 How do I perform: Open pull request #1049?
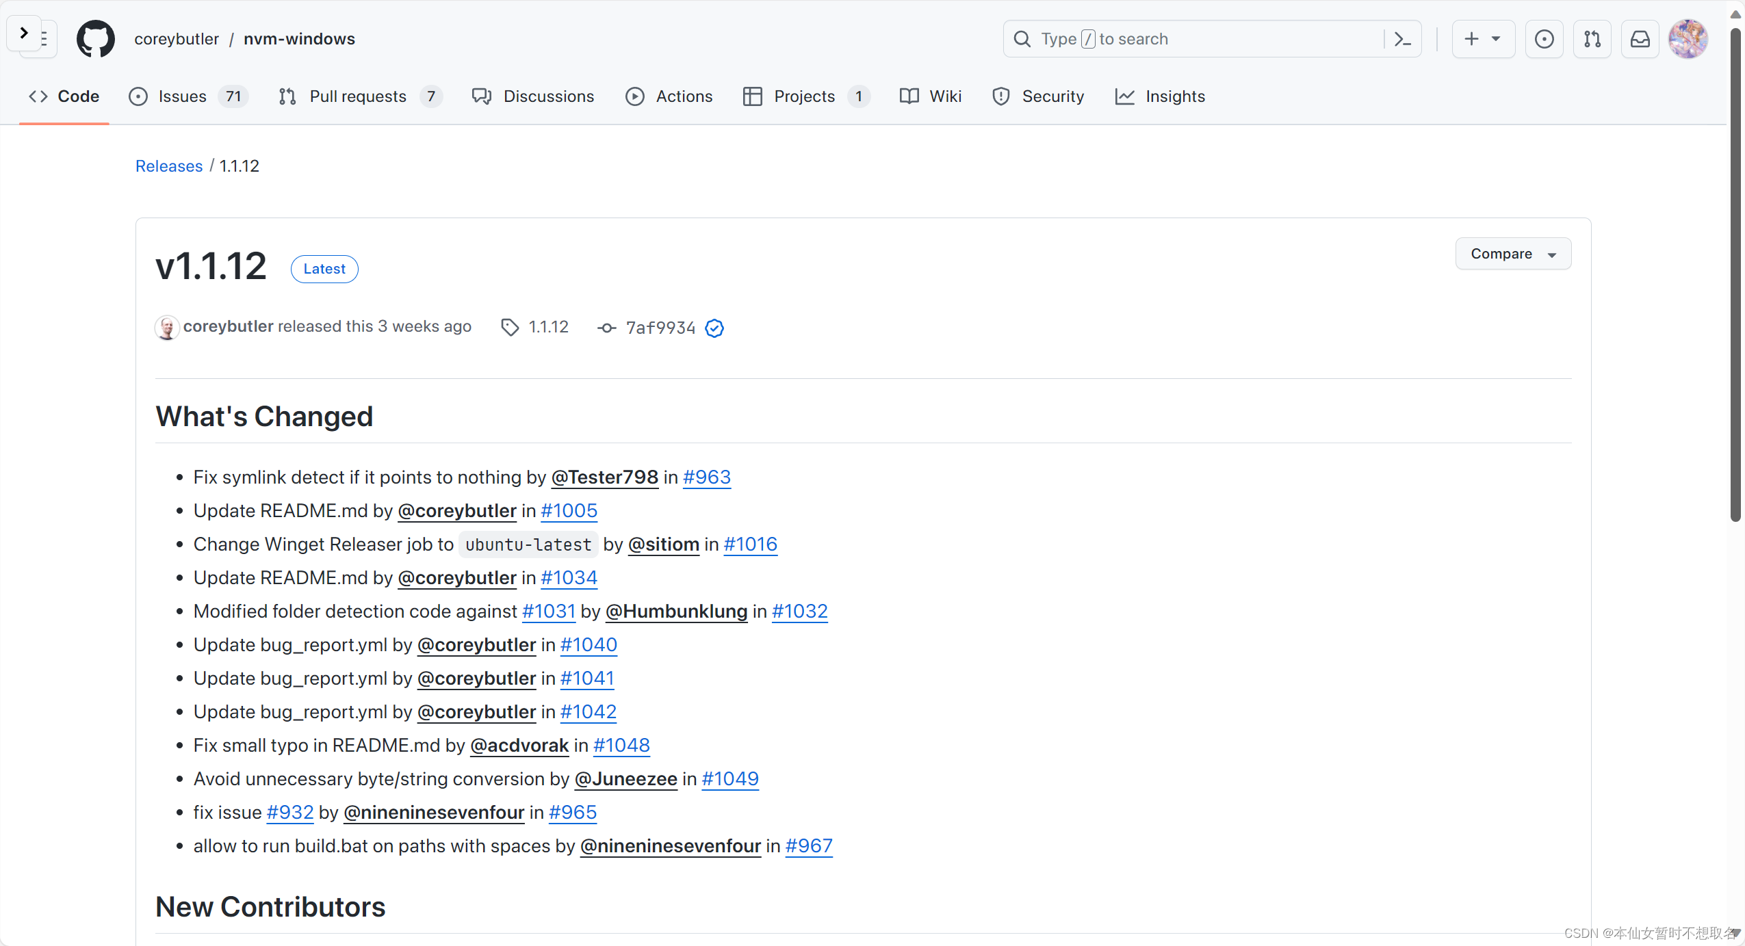730,779
